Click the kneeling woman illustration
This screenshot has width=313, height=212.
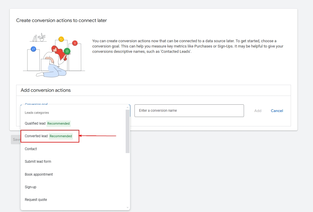[x=54, y=63]
